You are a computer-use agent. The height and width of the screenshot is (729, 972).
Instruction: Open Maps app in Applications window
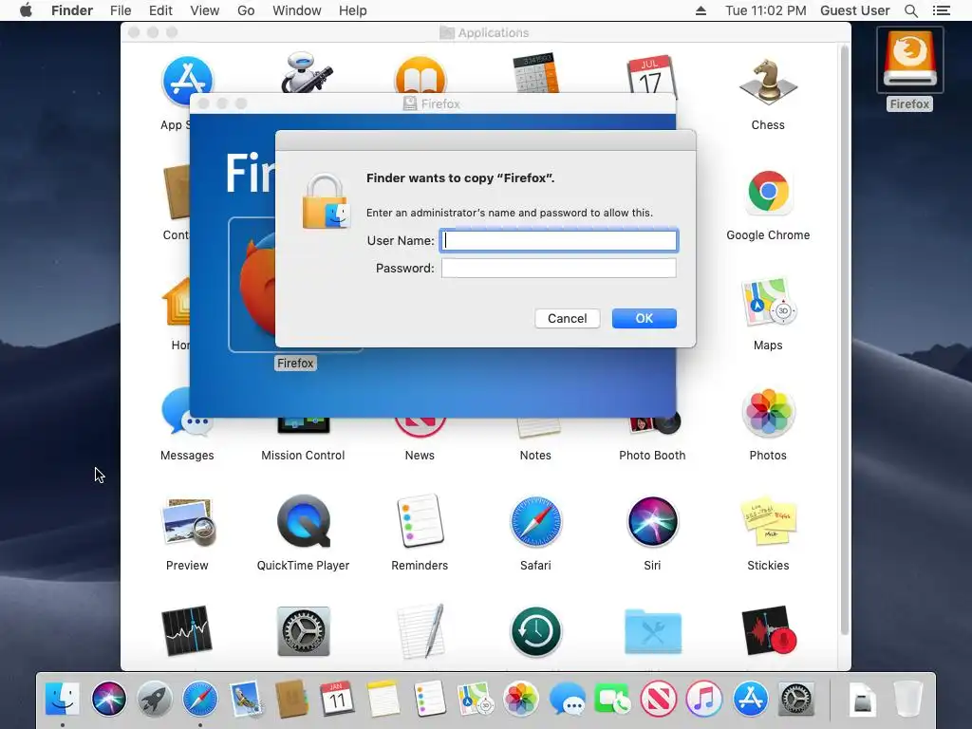768,303
